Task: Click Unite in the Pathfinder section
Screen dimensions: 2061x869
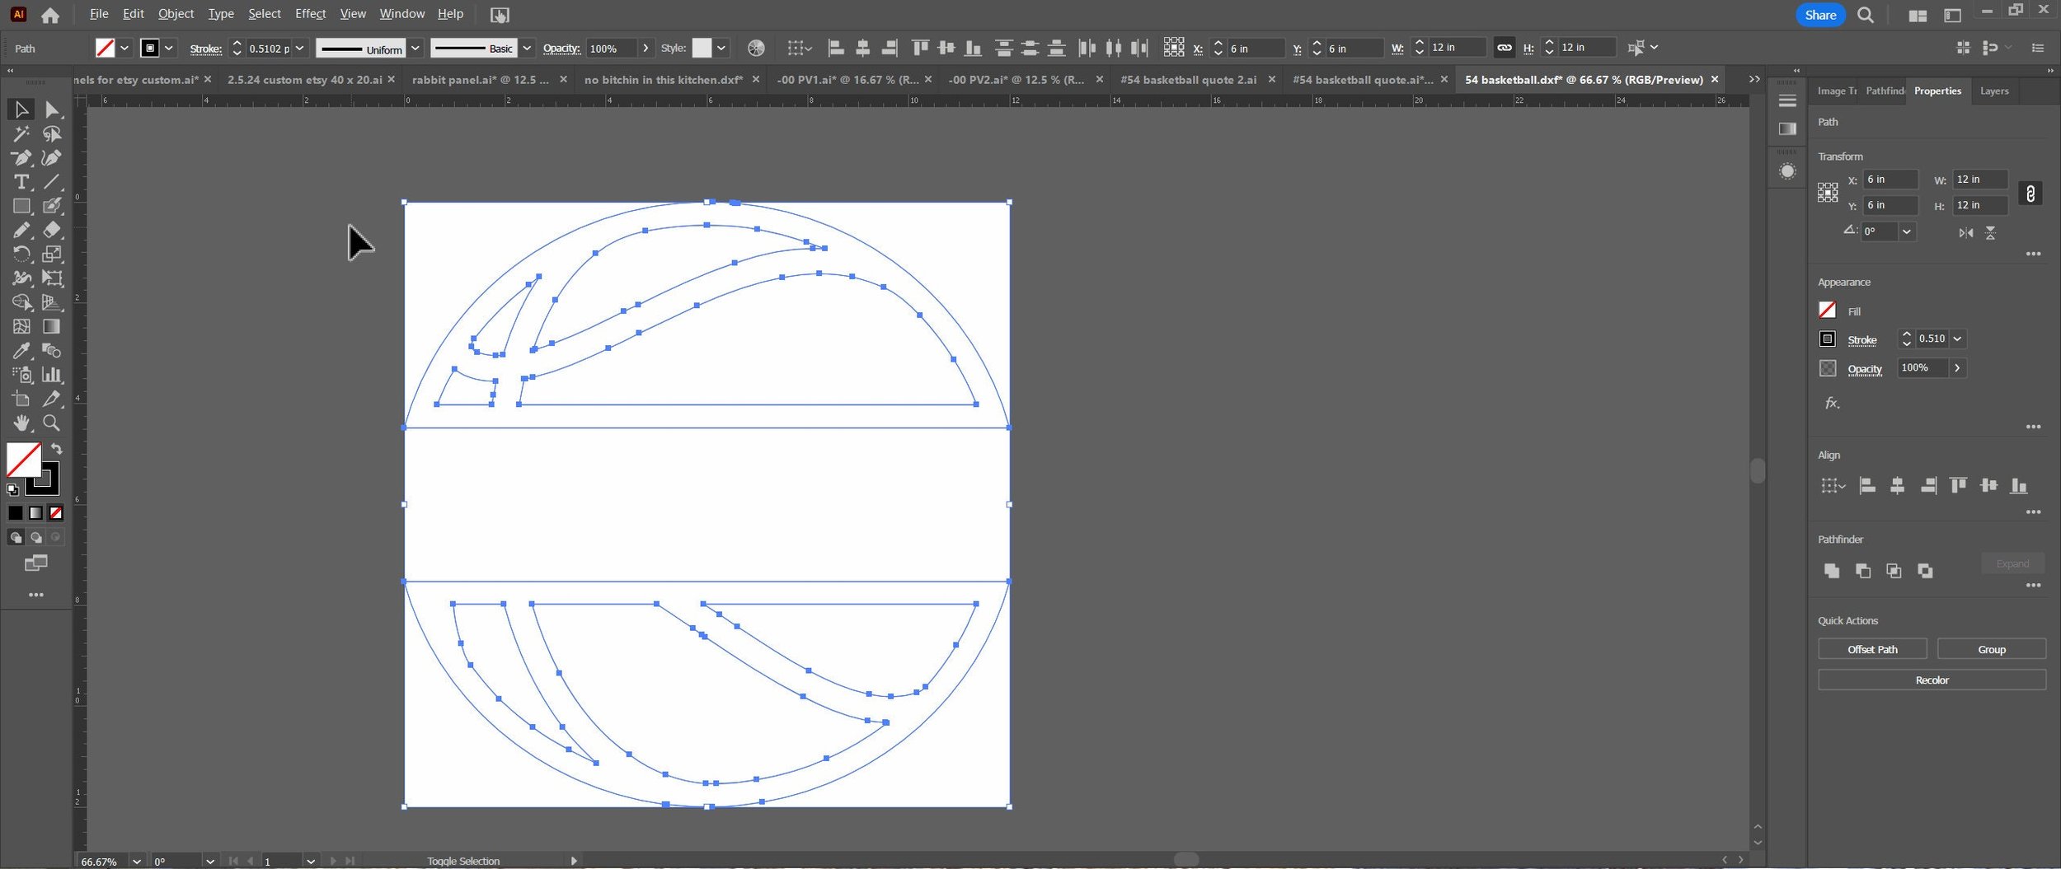Action: tap(1832, 570)
